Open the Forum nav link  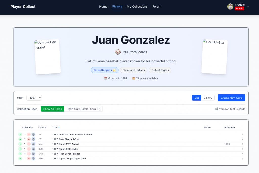click(x=157, y=7)
